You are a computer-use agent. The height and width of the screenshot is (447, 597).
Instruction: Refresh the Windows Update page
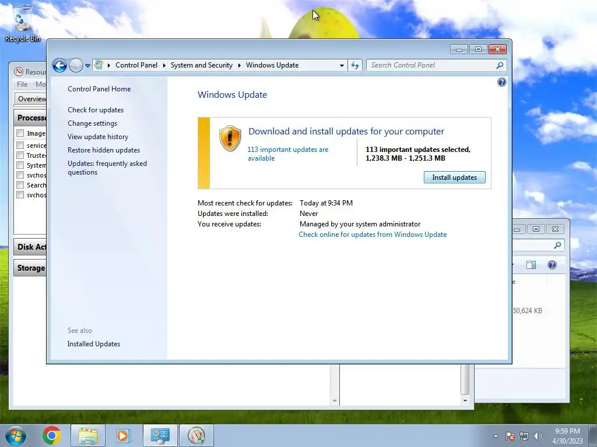tap(355, 65)
